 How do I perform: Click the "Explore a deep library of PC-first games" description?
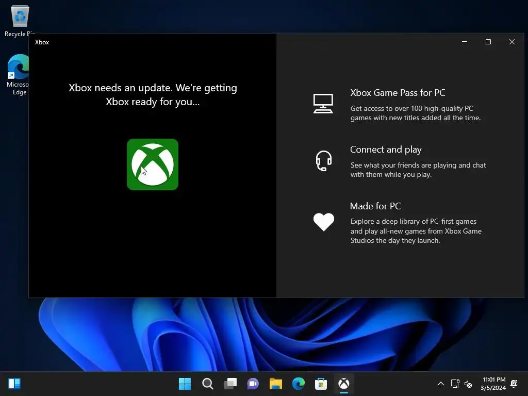pyautogui.click(x=416, y=231)
